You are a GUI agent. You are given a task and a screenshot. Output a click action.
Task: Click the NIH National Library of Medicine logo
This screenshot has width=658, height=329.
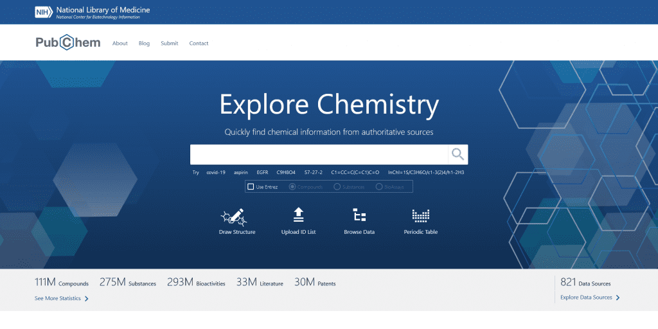click(x=93, y=12)
